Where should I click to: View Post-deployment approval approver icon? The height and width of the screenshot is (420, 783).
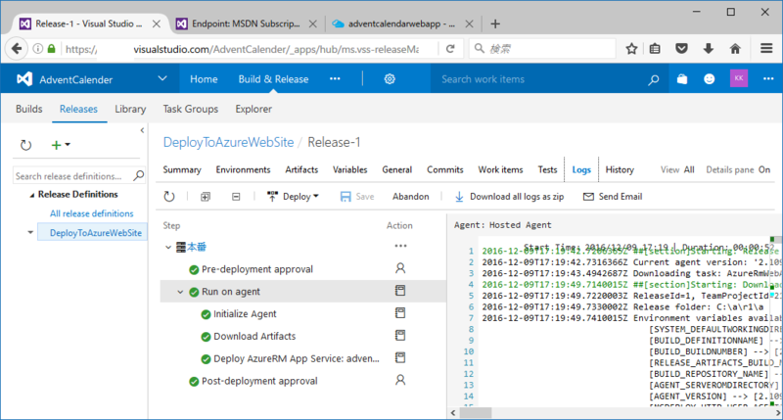400,381
